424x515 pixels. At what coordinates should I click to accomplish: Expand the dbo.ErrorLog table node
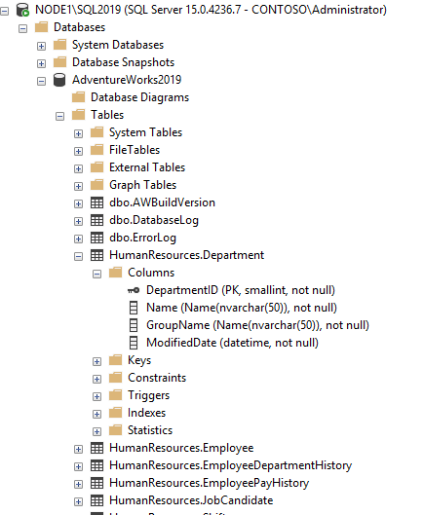click(x=78, y=239)
